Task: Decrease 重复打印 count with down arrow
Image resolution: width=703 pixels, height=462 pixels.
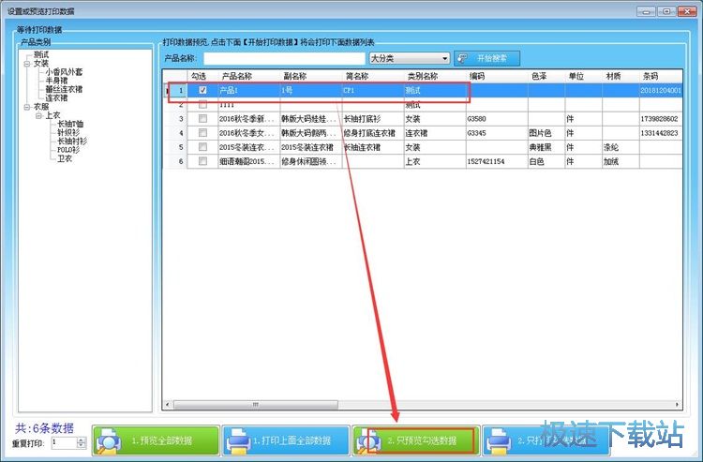Action: pos(82,446)
